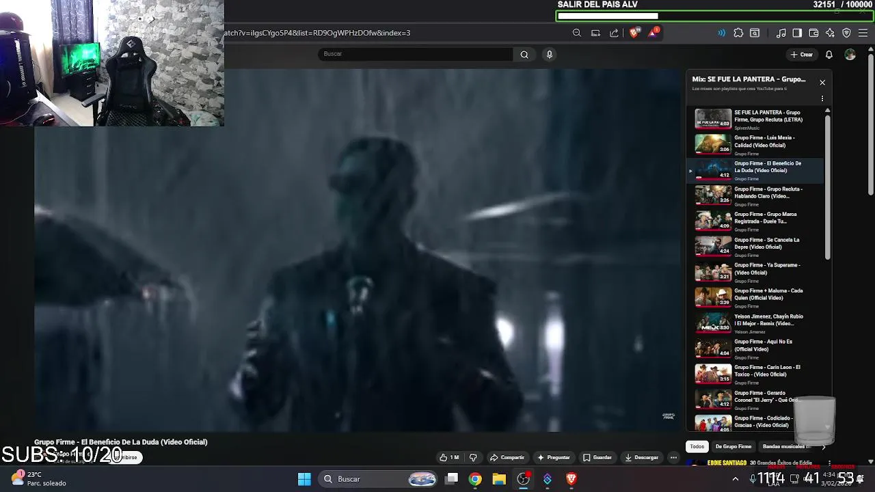Open Brave Rewards triangle icon
Image resolution: width=875 pixels, height=492 pixels.
(x=654, y=32)
